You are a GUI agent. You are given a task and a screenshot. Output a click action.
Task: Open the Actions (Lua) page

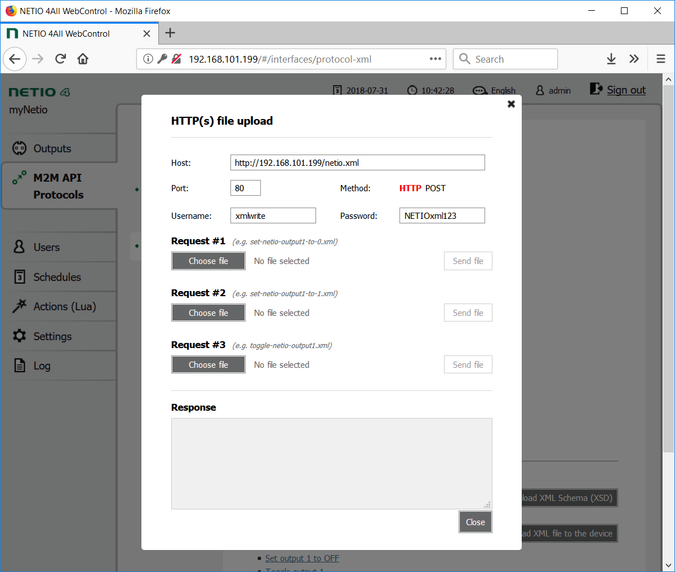59,306
